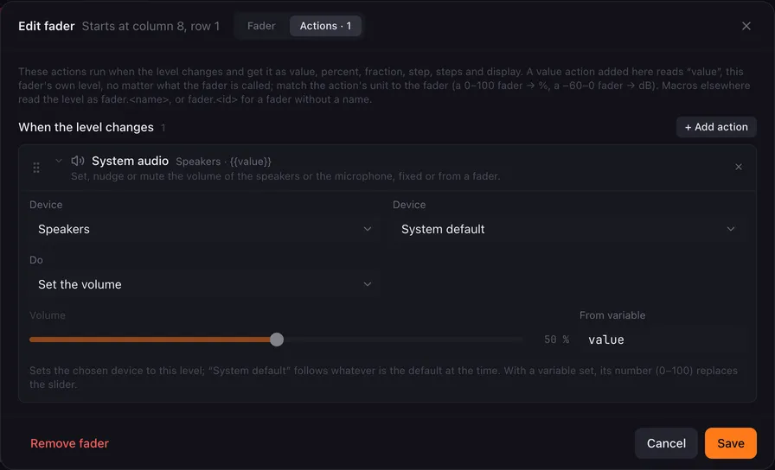
Task: Remove the System audio action
Action: coord(739,167)
